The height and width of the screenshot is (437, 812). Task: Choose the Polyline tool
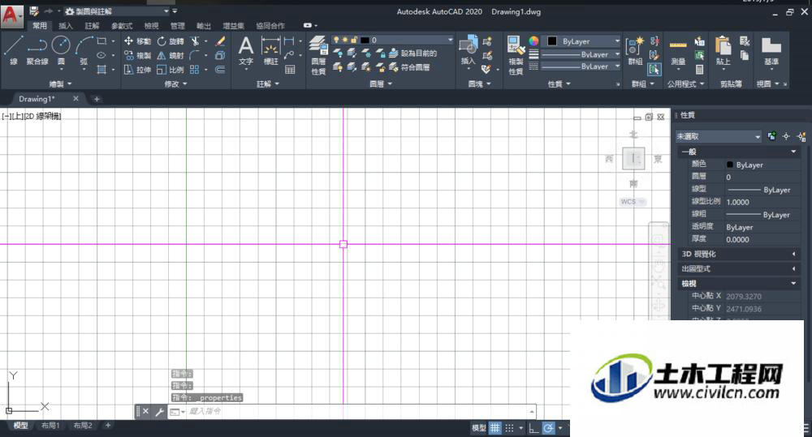[37, 49]
